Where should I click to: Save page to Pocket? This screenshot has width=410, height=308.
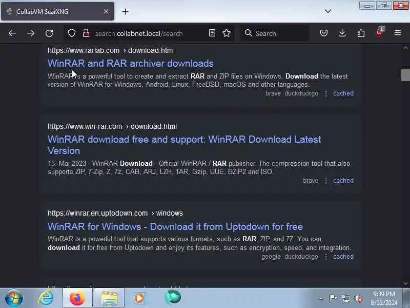point(324,33)
